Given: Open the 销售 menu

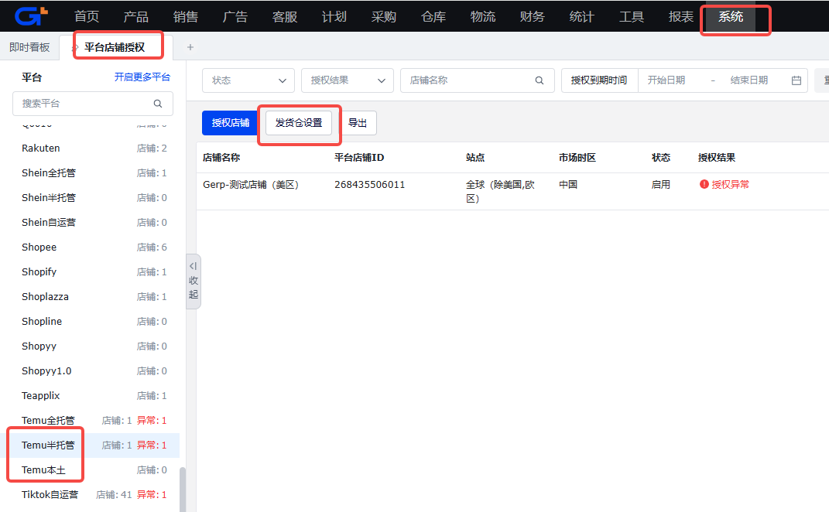Looking at the screenshot, I should [x=186, y=16].
